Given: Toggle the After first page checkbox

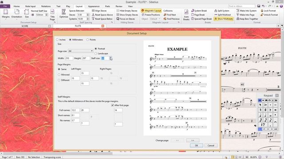Looking at the screenshot, I should (x=112, y=105).
